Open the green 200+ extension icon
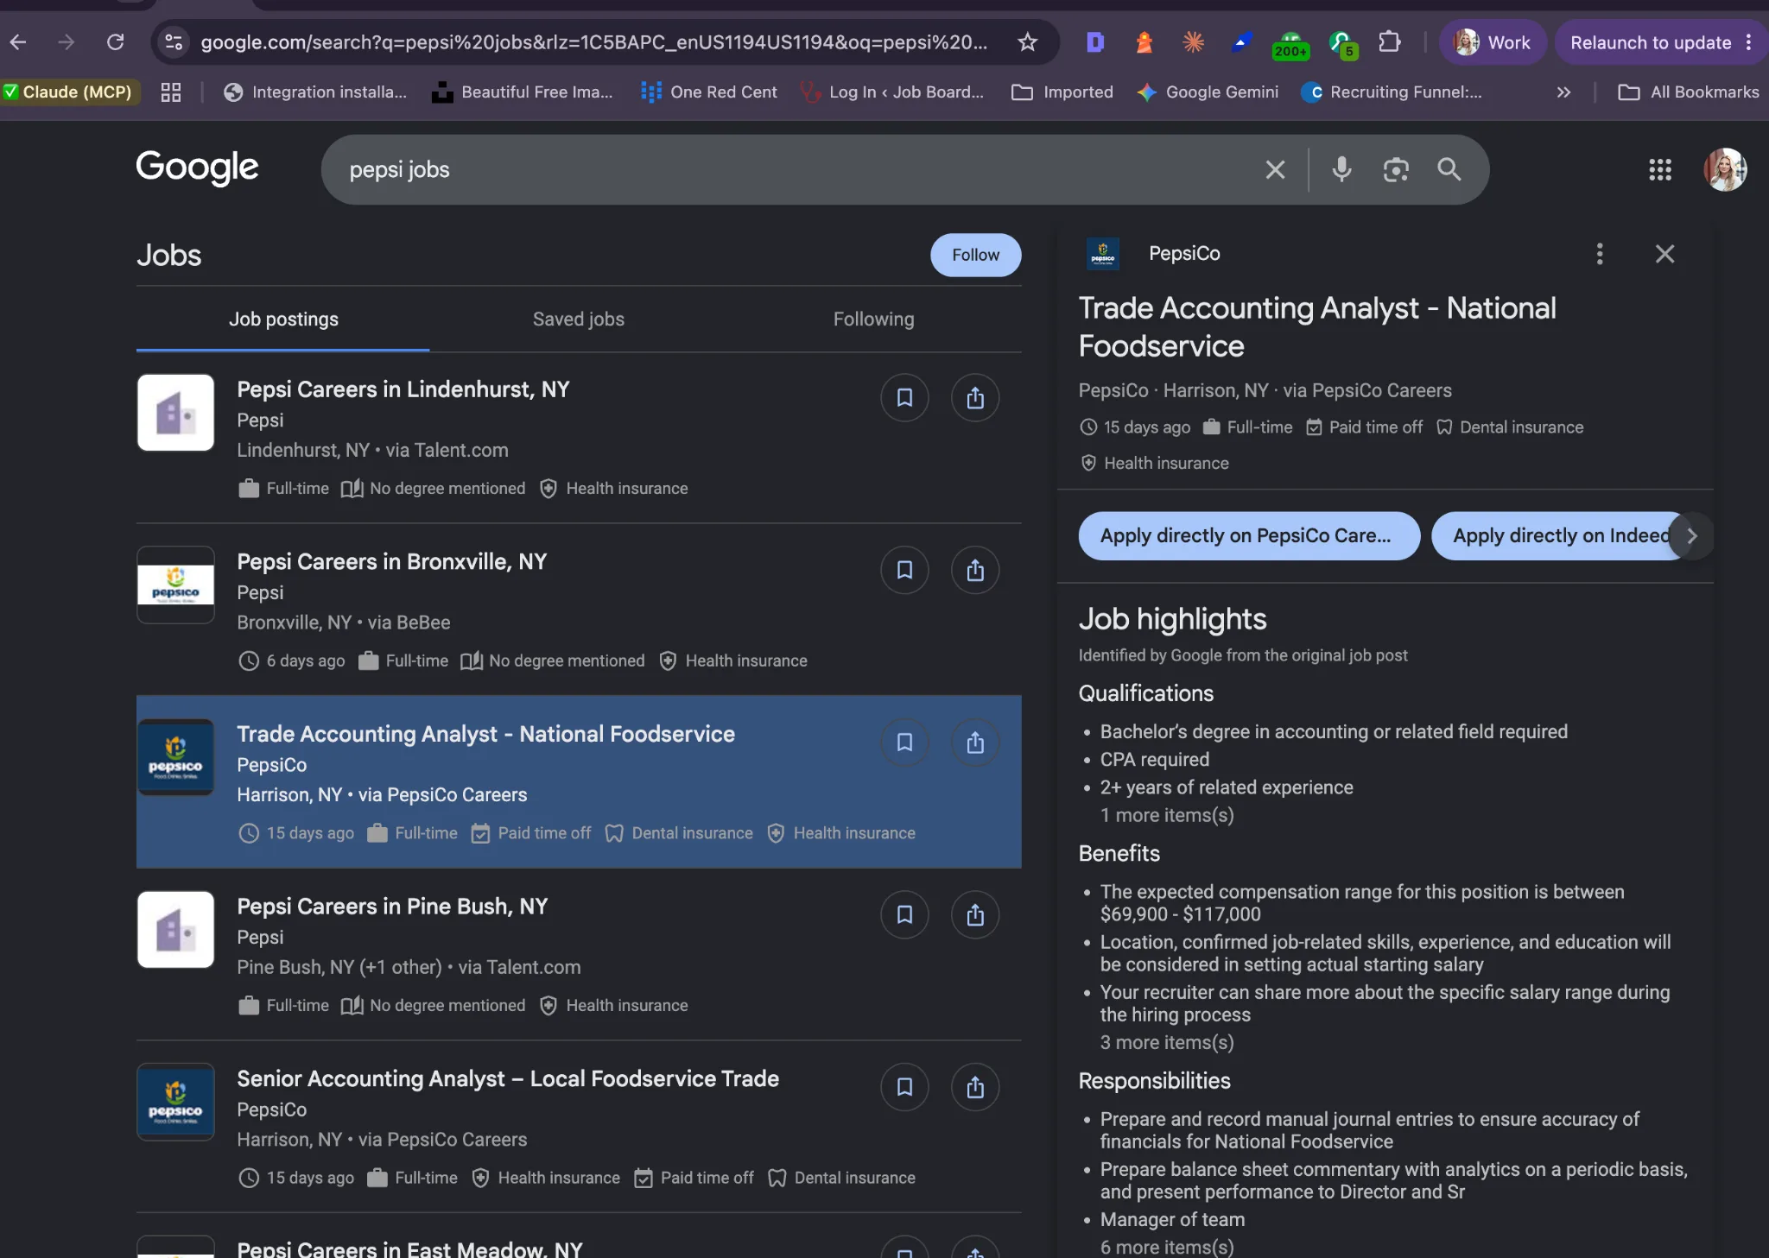Viewport: 1769px width, 1258px height. click(x=1290, y=43)
